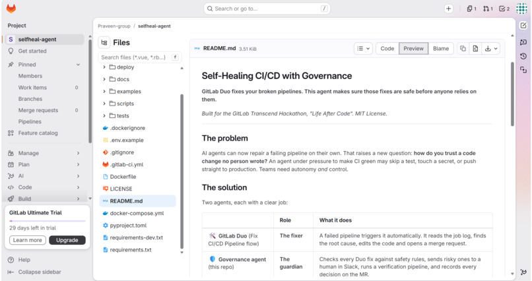Focus the Search or go to field
Viewport: 532px width, 281px height.
pyautogui.click(x=267, y=9)
